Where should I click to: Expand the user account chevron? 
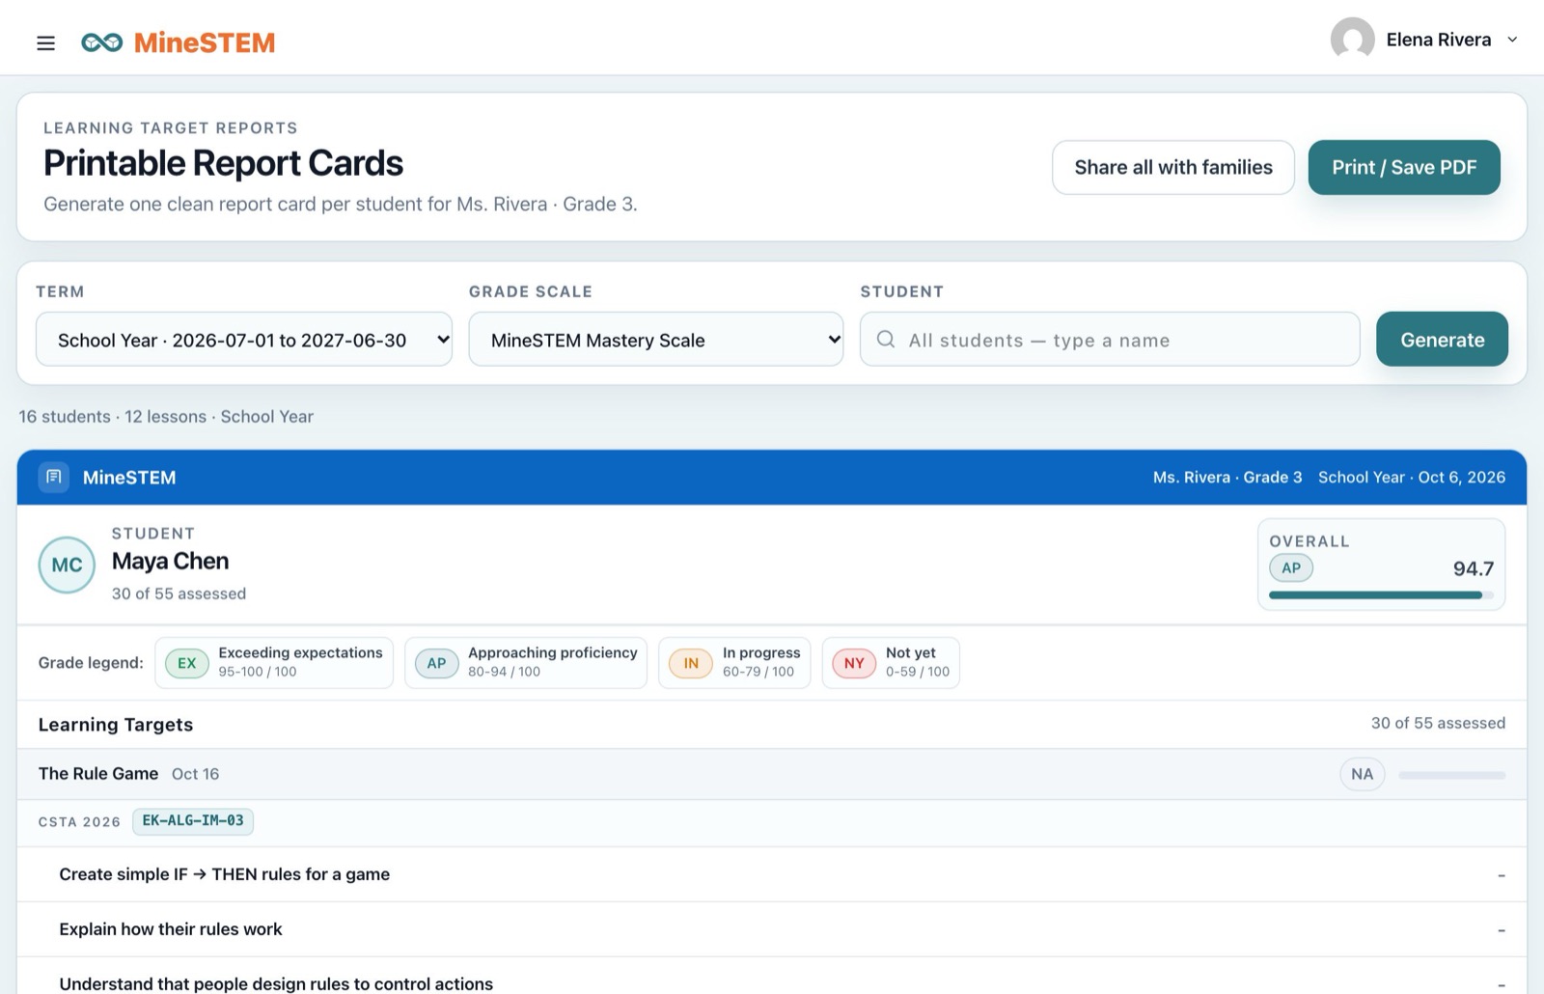click(1512, 40)
